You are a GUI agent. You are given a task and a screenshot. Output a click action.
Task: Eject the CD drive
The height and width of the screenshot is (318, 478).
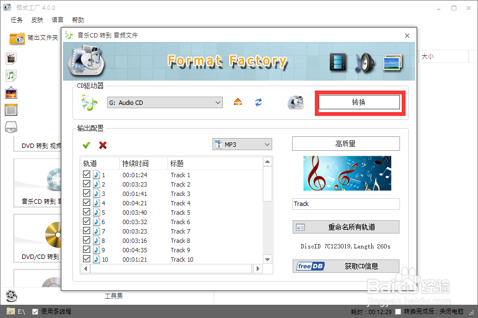click(237, 102)
